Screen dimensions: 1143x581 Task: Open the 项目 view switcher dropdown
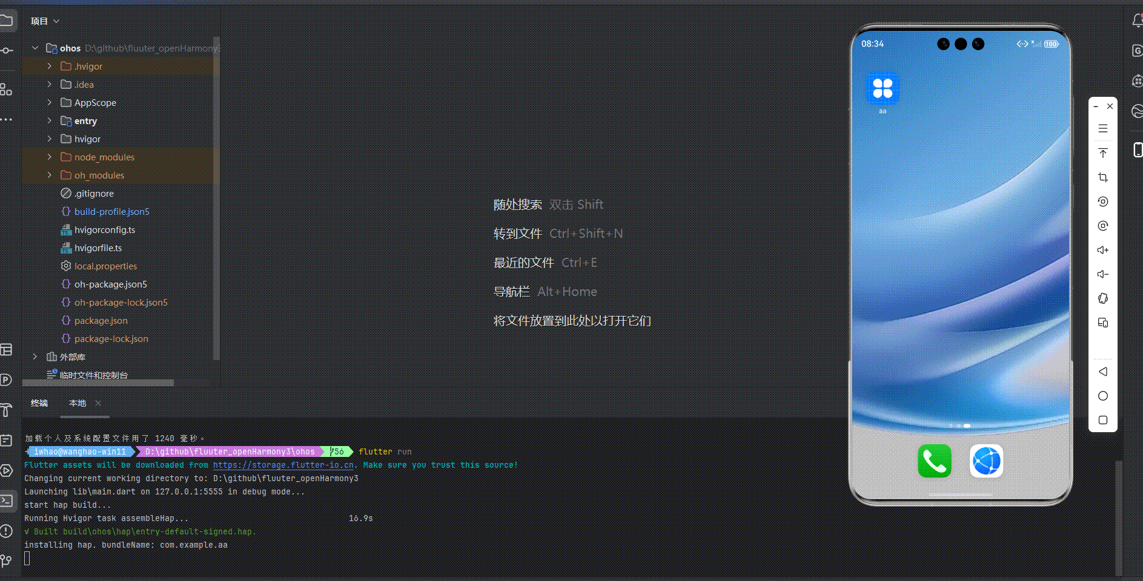pyautogui.click(x=45, y=20)
